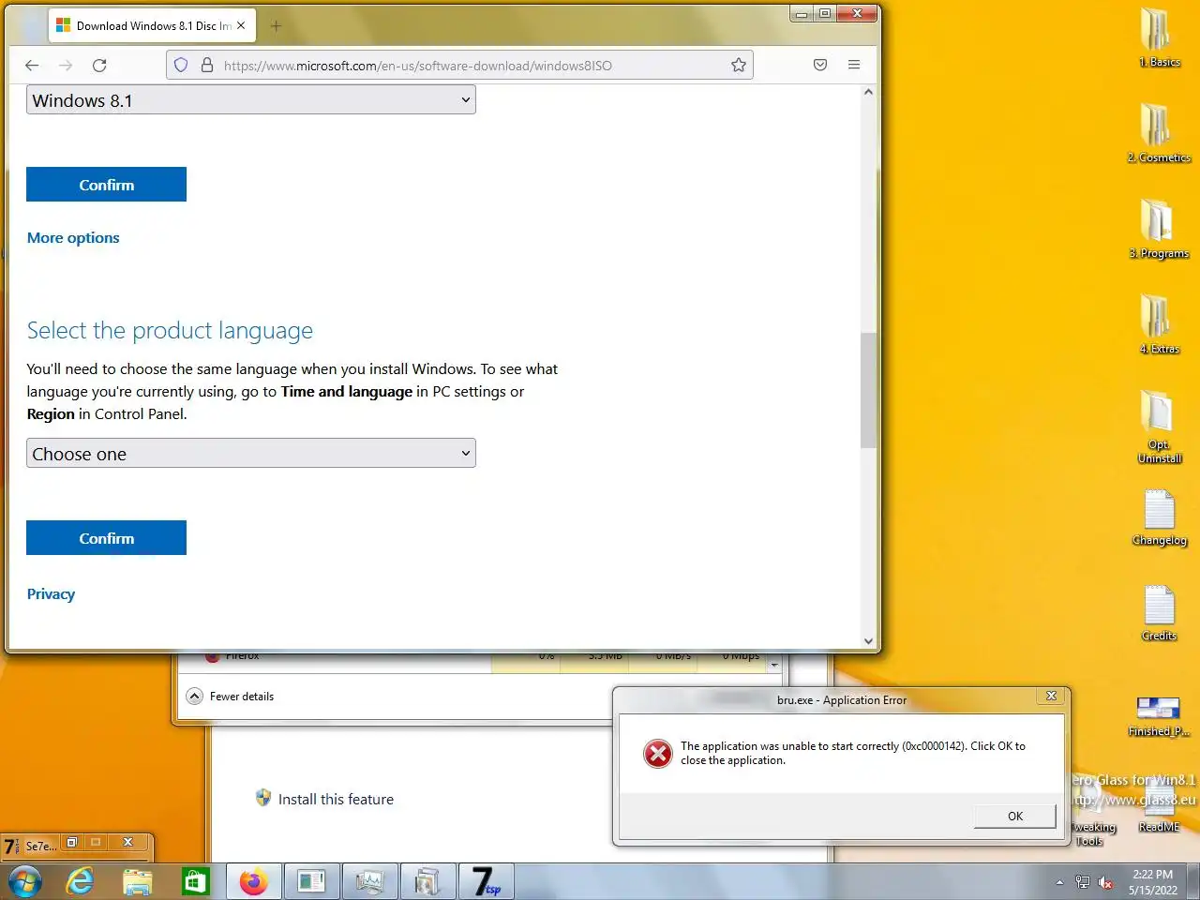Open the Windows Start orb
1200x900 pixels.
[x=25, y=882]
